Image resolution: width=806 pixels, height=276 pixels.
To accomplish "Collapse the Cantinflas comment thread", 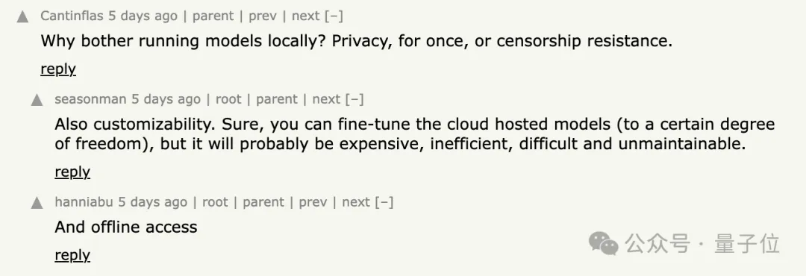I will pos(334,16).
